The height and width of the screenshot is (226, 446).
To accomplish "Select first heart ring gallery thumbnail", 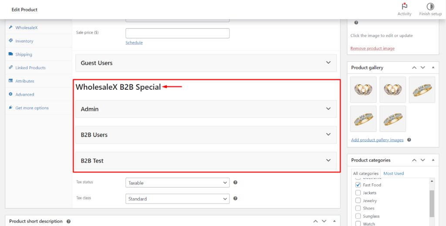I will (363, 89).
